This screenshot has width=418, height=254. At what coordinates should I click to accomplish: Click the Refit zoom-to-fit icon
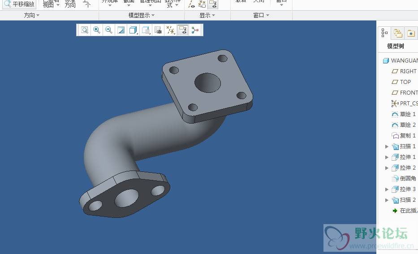(x=85, y=30)
